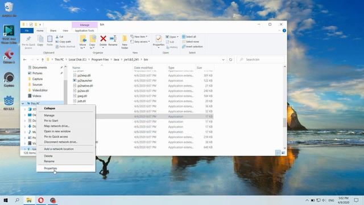
Task: Click the Refresh button beside the address bar
Action: [x=230, y=60]
